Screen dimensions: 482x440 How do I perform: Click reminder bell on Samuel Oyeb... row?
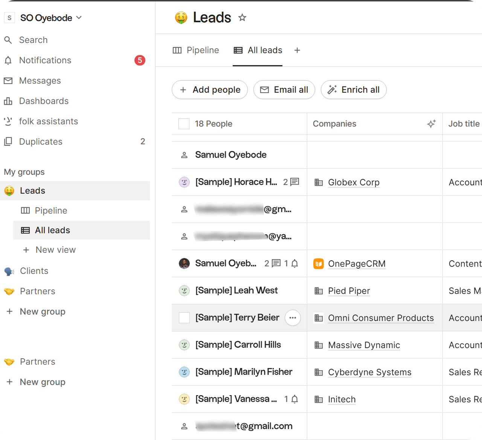(295, 263)
